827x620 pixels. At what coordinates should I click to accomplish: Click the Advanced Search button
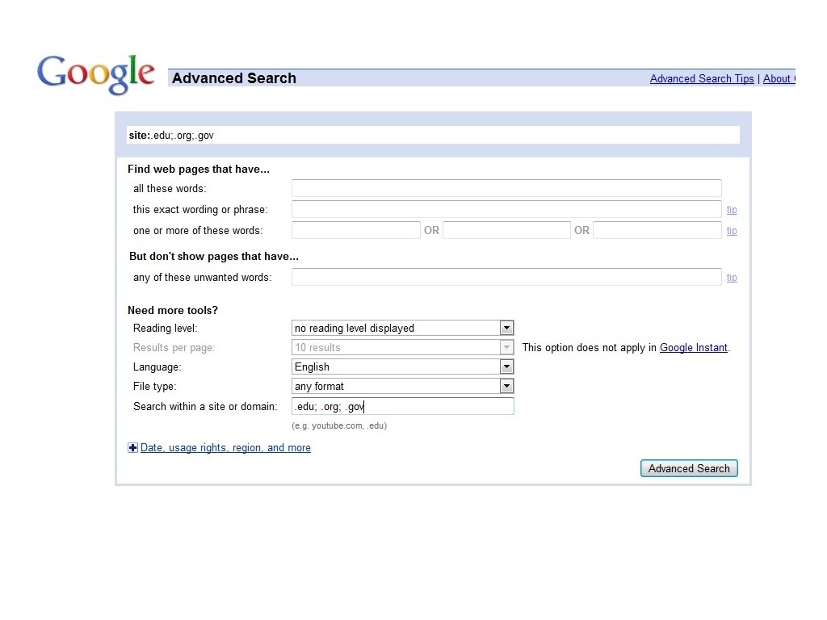pyautogui.click(x=688, y=468)
